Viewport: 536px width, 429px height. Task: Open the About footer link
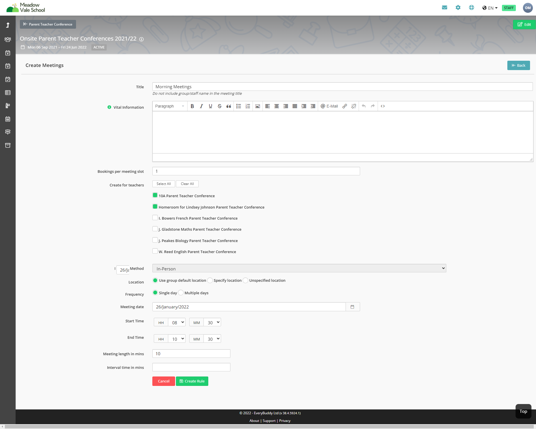[x=254, y=421]
